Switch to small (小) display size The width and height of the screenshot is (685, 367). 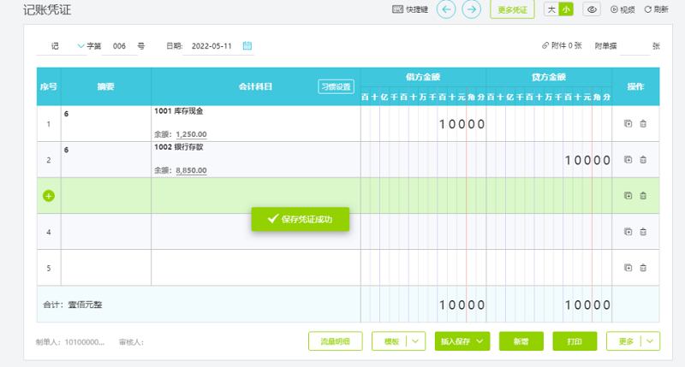[566, 9]
